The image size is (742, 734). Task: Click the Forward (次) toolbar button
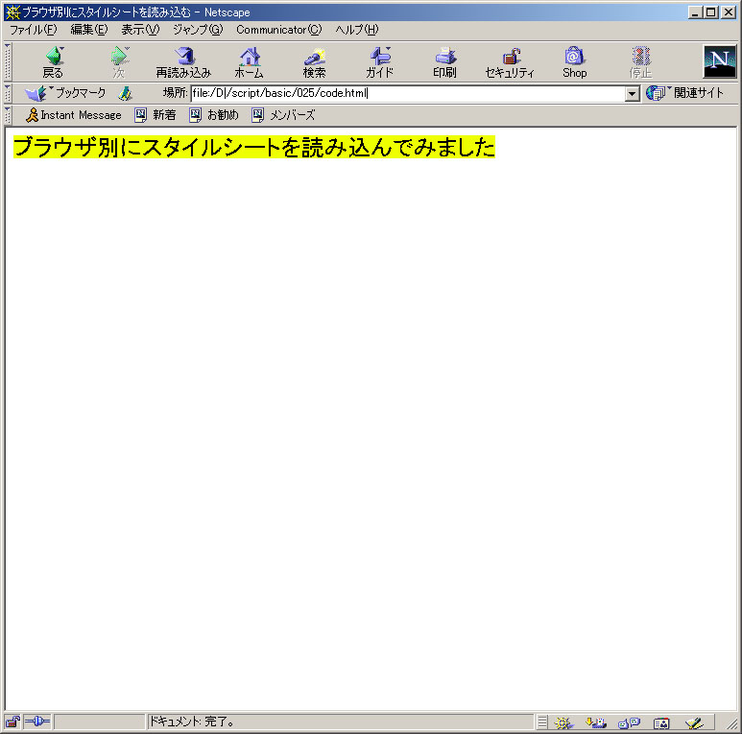[119, 62]
